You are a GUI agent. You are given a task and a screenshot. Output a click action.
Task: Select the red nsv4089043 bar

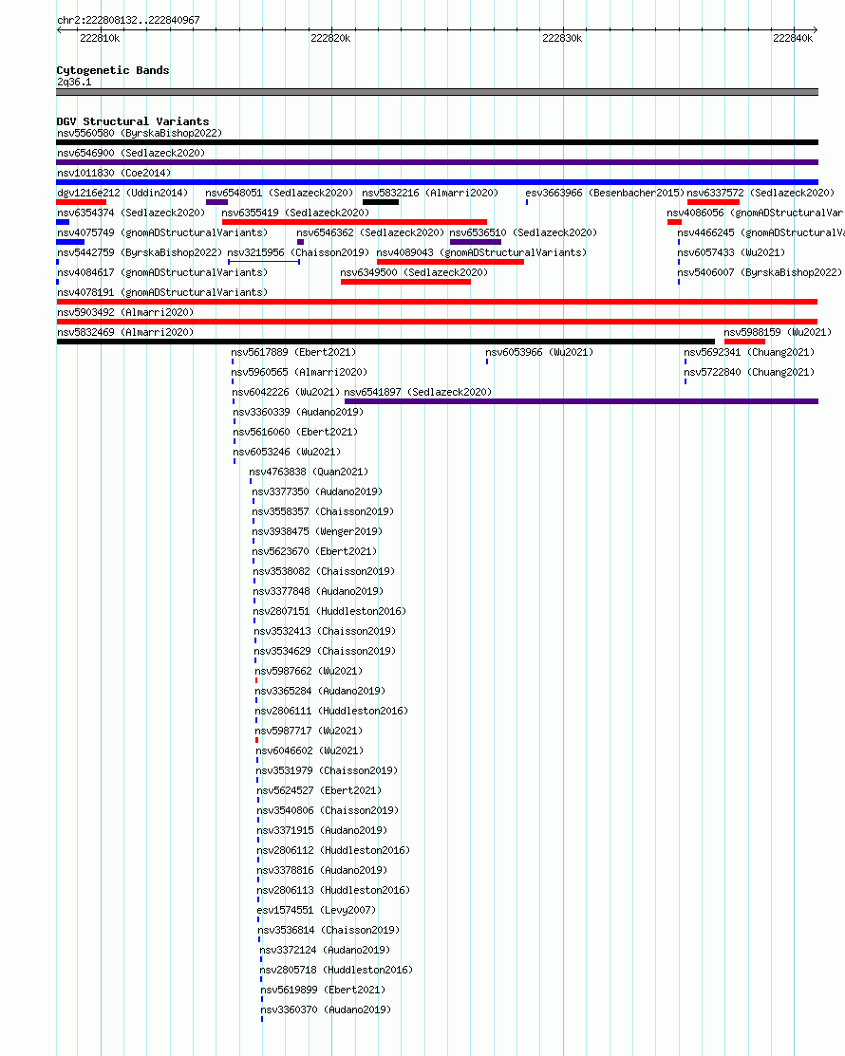pos(450,262)
